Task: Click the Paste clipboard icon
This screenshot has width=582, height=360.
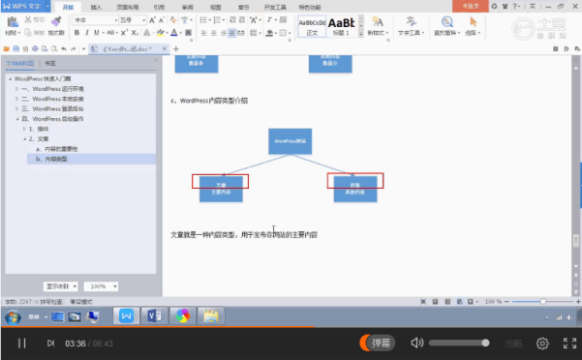Action: coord(13,22)
